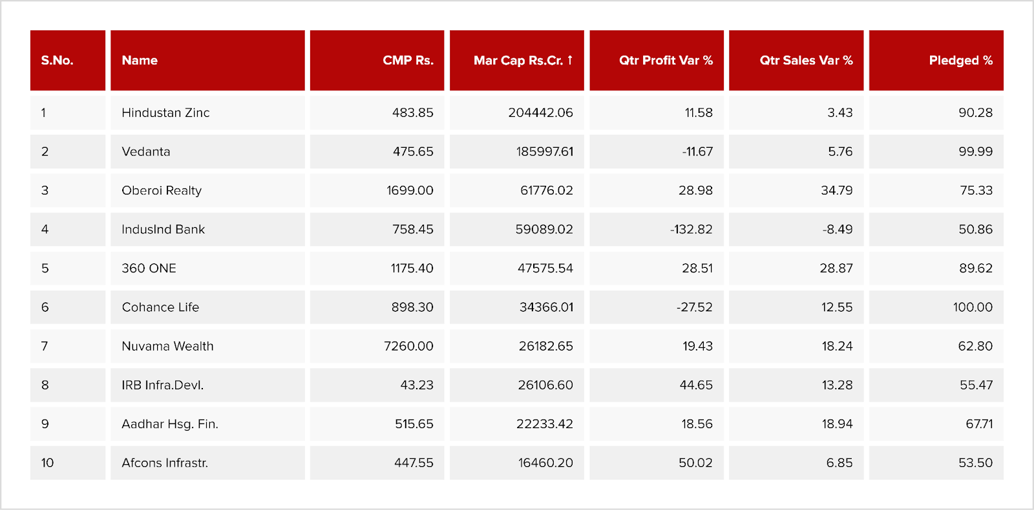The image size is (1034, 510).
Task: Sort by the CMP Rs. column header
Action: 407,60
